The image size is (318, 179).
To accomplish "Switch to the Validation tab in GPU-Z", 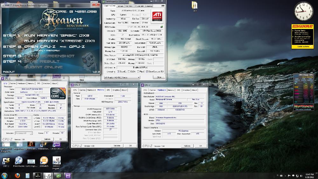I will tap(129, 6).
